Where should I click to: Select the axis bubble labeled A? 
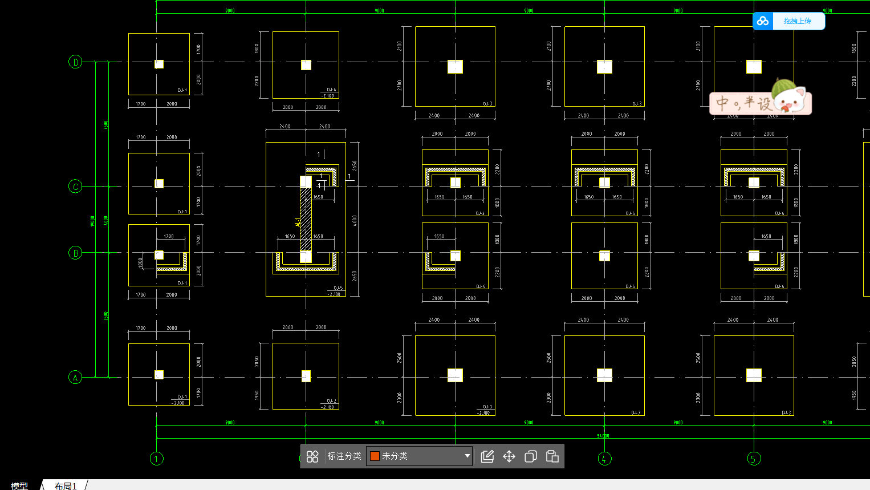75,377
